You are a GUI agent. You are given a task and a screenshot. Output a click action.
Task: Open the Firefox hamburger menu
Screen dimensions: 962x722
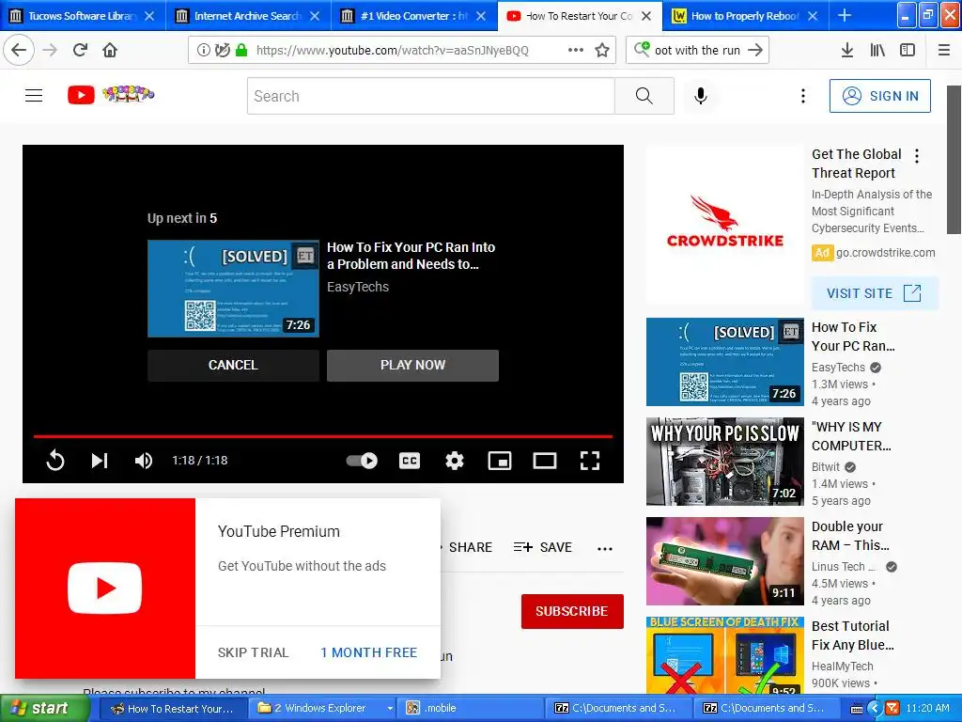click(x=943, y=51)
